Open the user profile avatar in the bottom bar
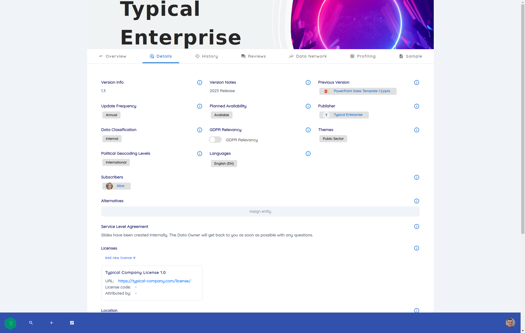The width and height of the screenshot is (525, 333). click(x=510, y=323)
